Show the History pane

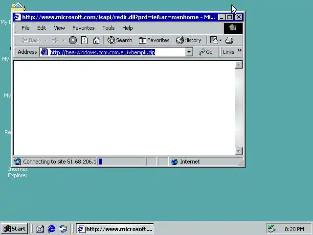click(x=188, y=40)
